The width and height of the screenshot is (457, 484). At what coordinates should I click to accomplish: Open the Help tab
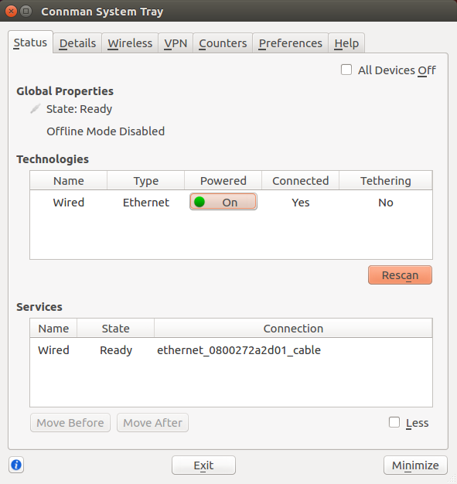[346, 43]
